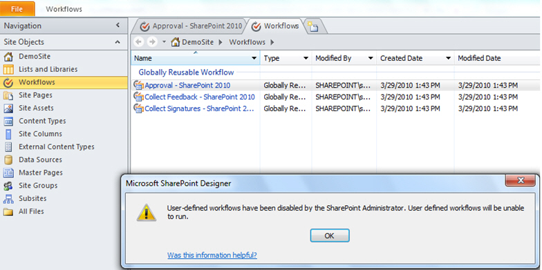Select the Workflows document tab

click(x=275, y=26)
